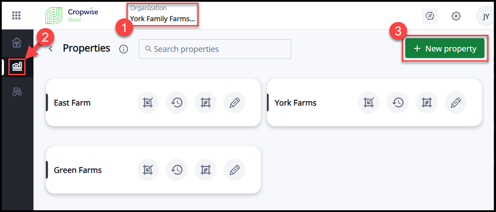Open York Farms crop-frame icon

coord(426,102)
